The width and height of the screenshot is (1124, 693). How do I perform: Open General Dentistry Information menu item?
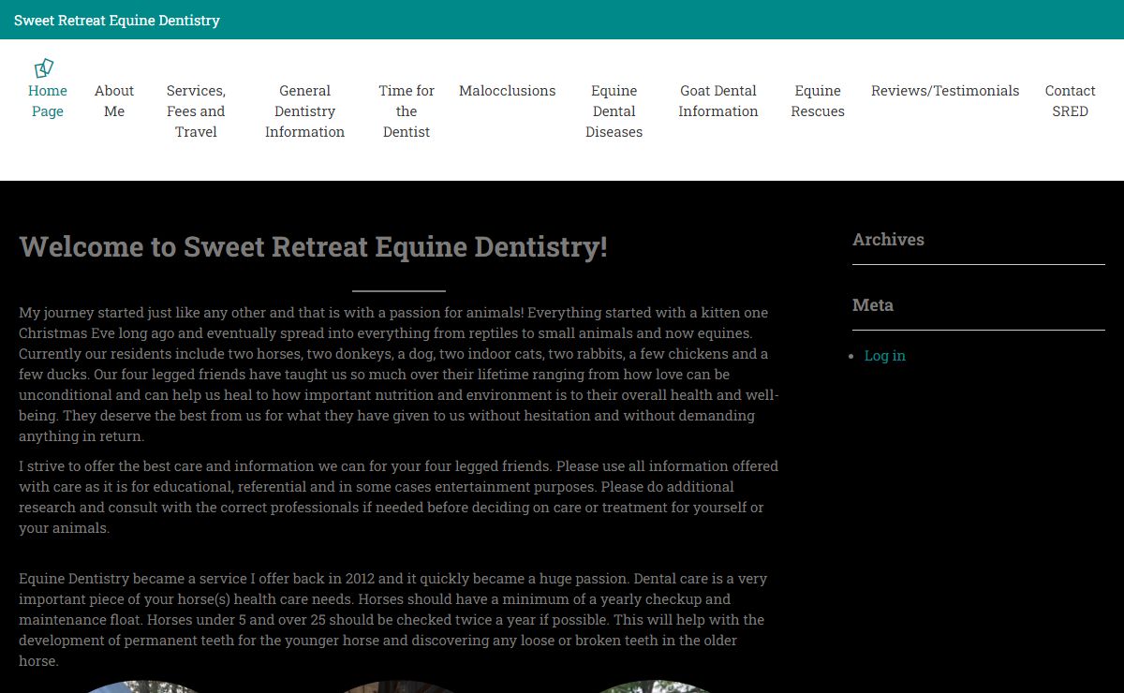tap(304, 111)
